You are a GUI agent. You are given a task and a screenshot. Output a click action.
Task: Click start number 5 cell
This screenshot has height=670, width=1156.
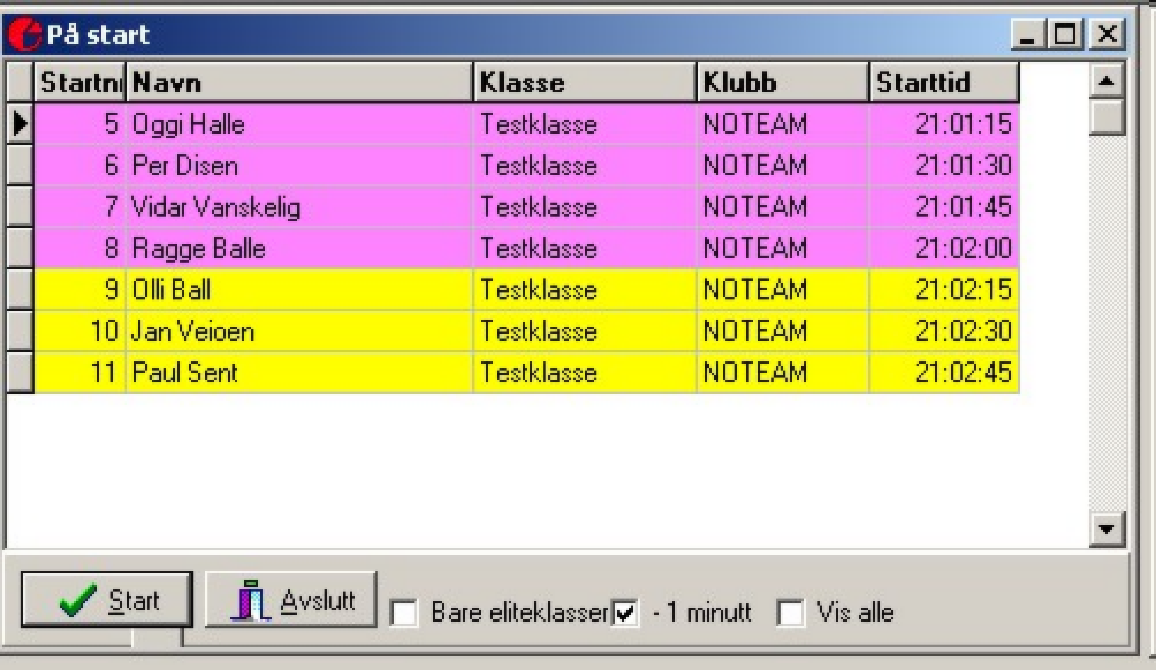[x=80, y=124]
